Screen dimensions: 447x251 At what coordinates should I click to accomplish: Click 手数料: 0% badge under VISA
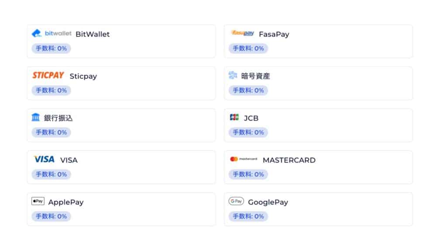51,174
